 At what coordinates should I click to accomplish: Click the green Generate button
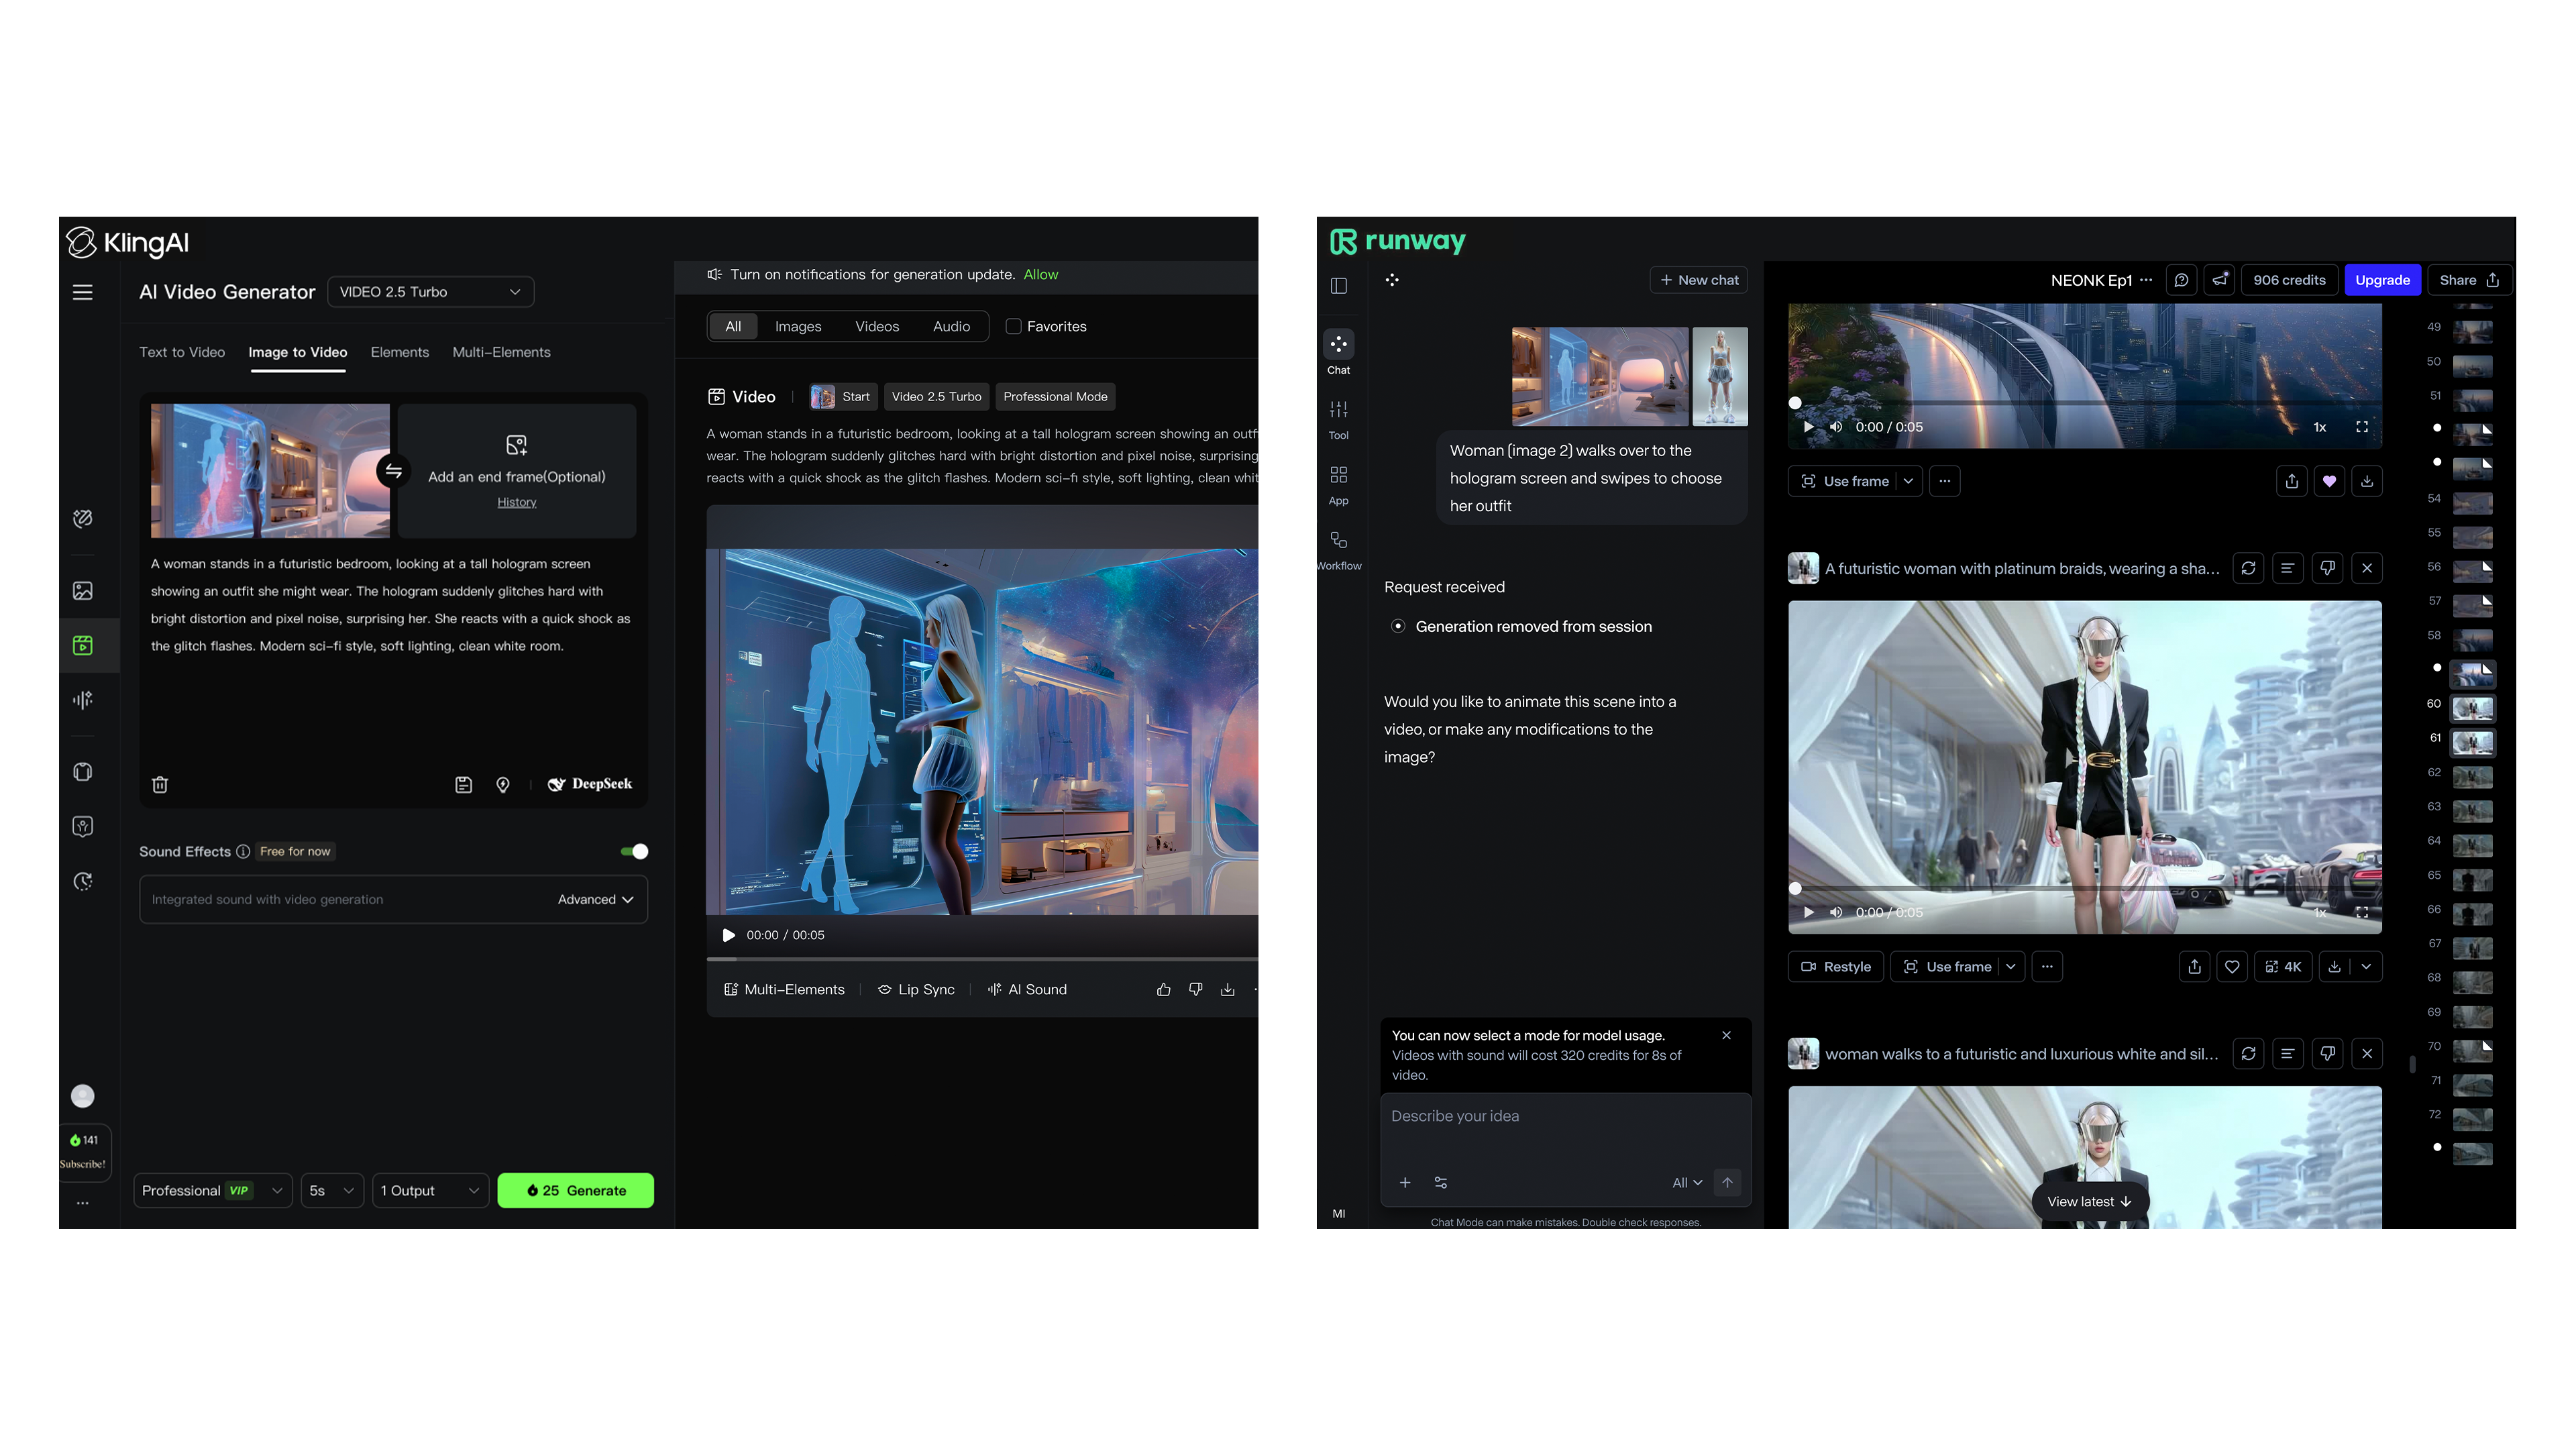575,1190
